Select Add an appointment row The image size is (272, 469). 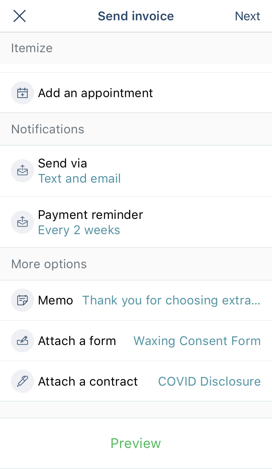pos(136,93)
